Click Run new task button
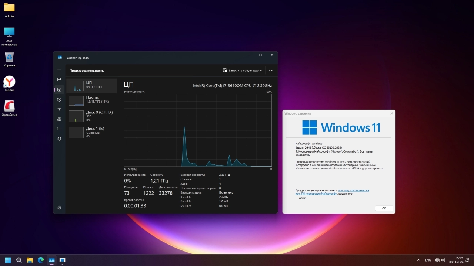Screen dimensions: 474x266 [x=242, y=70]
